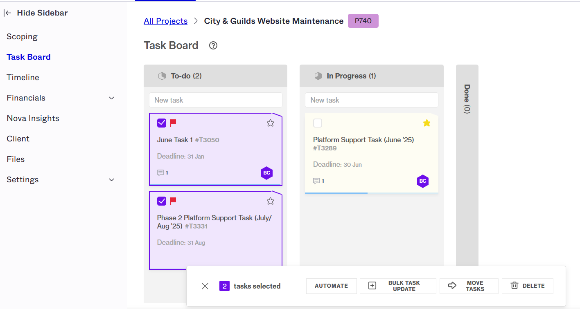Expand the collapsed Done column

click(467, 99)
